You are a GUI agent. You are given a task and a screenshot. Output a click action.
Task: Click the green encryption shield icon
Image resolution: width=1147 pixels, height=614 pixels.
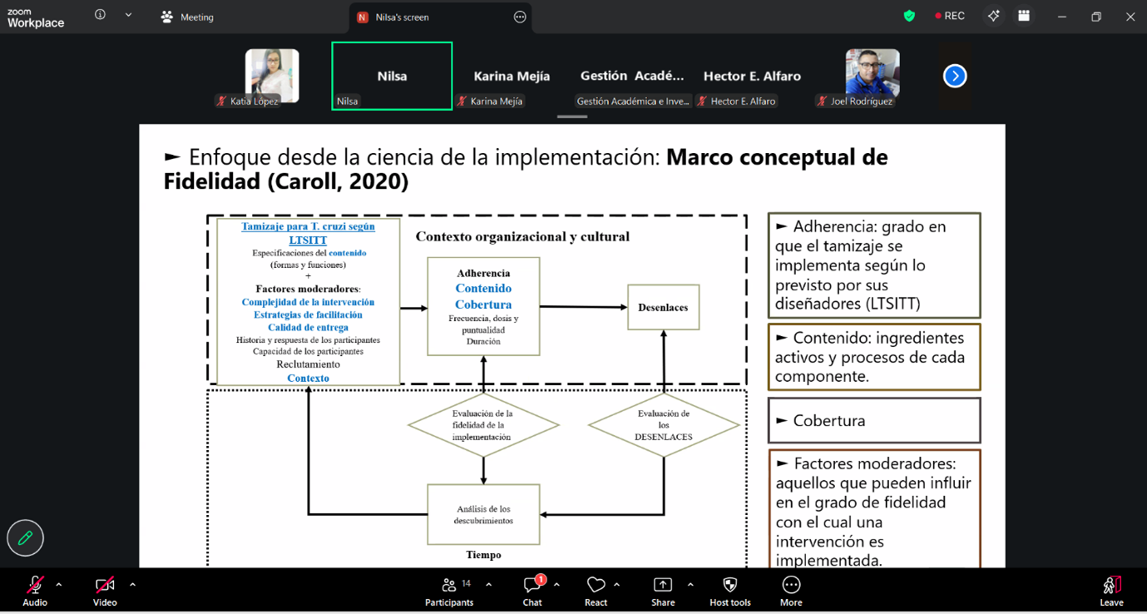coord(909,17)
